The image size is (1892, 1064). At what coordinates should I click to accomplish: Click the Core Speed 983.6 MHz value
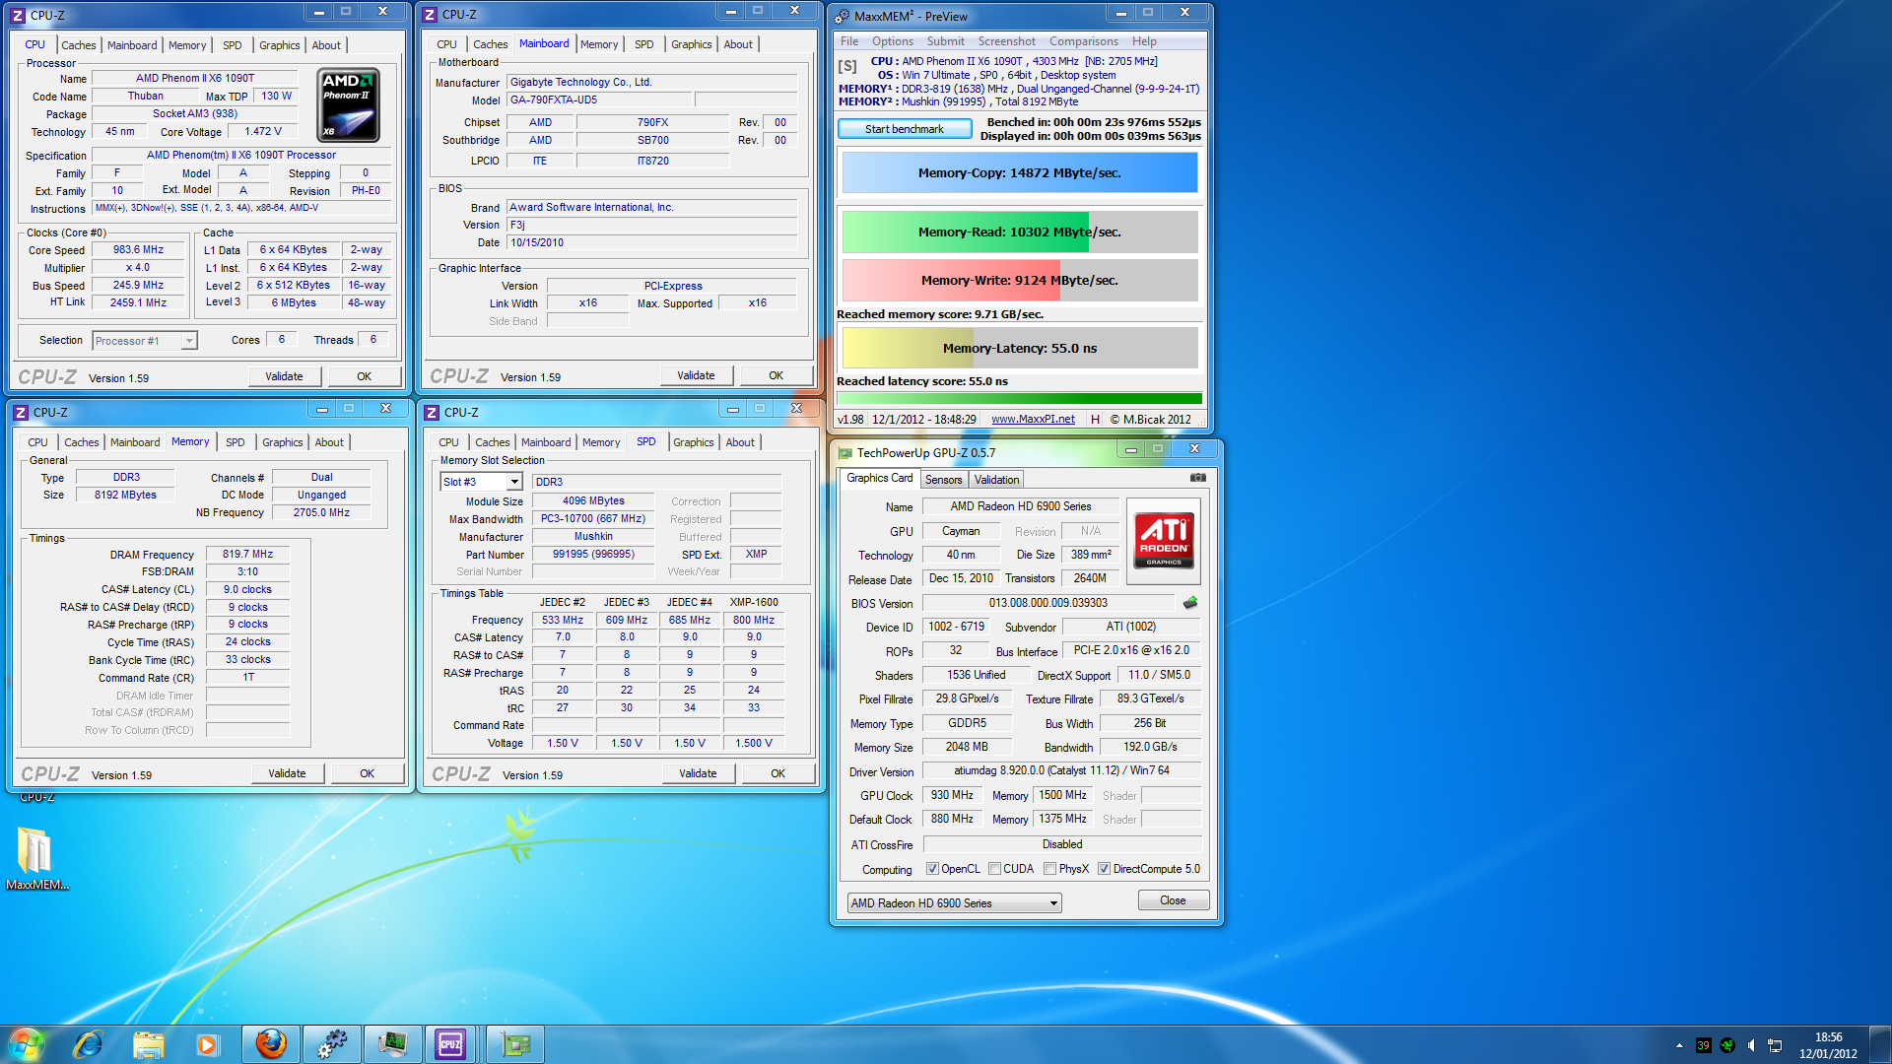138,250
